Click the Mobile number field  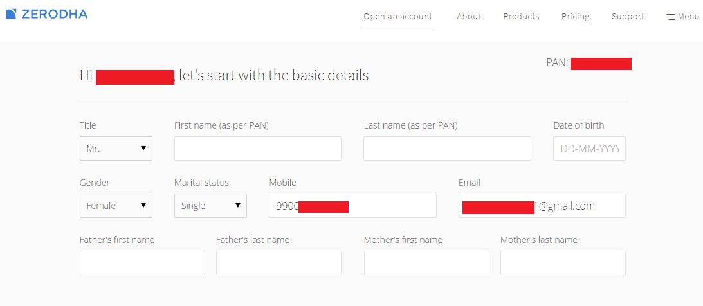[353, 206]
